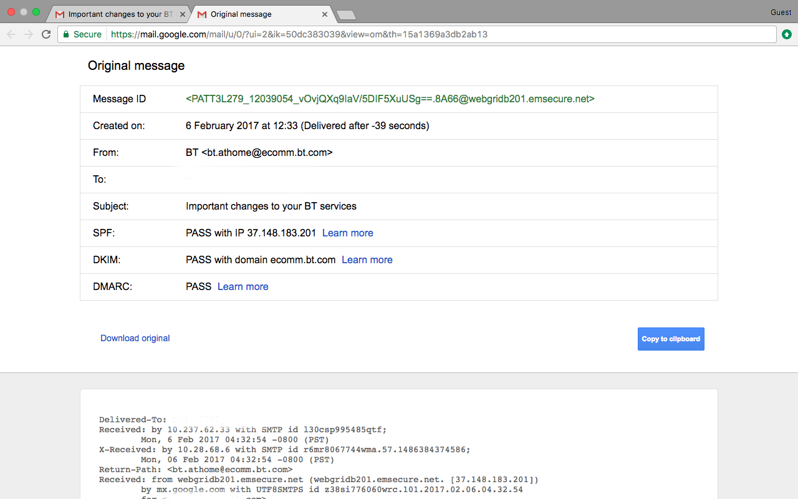Follow the DMARC 'Learn more' link
The image size is (798, 499).
[x=243, y=286]
